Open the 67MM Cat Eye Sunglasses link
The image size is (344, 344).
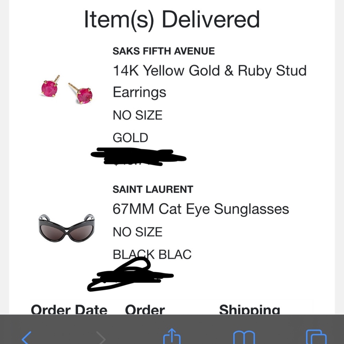[201, 209]
